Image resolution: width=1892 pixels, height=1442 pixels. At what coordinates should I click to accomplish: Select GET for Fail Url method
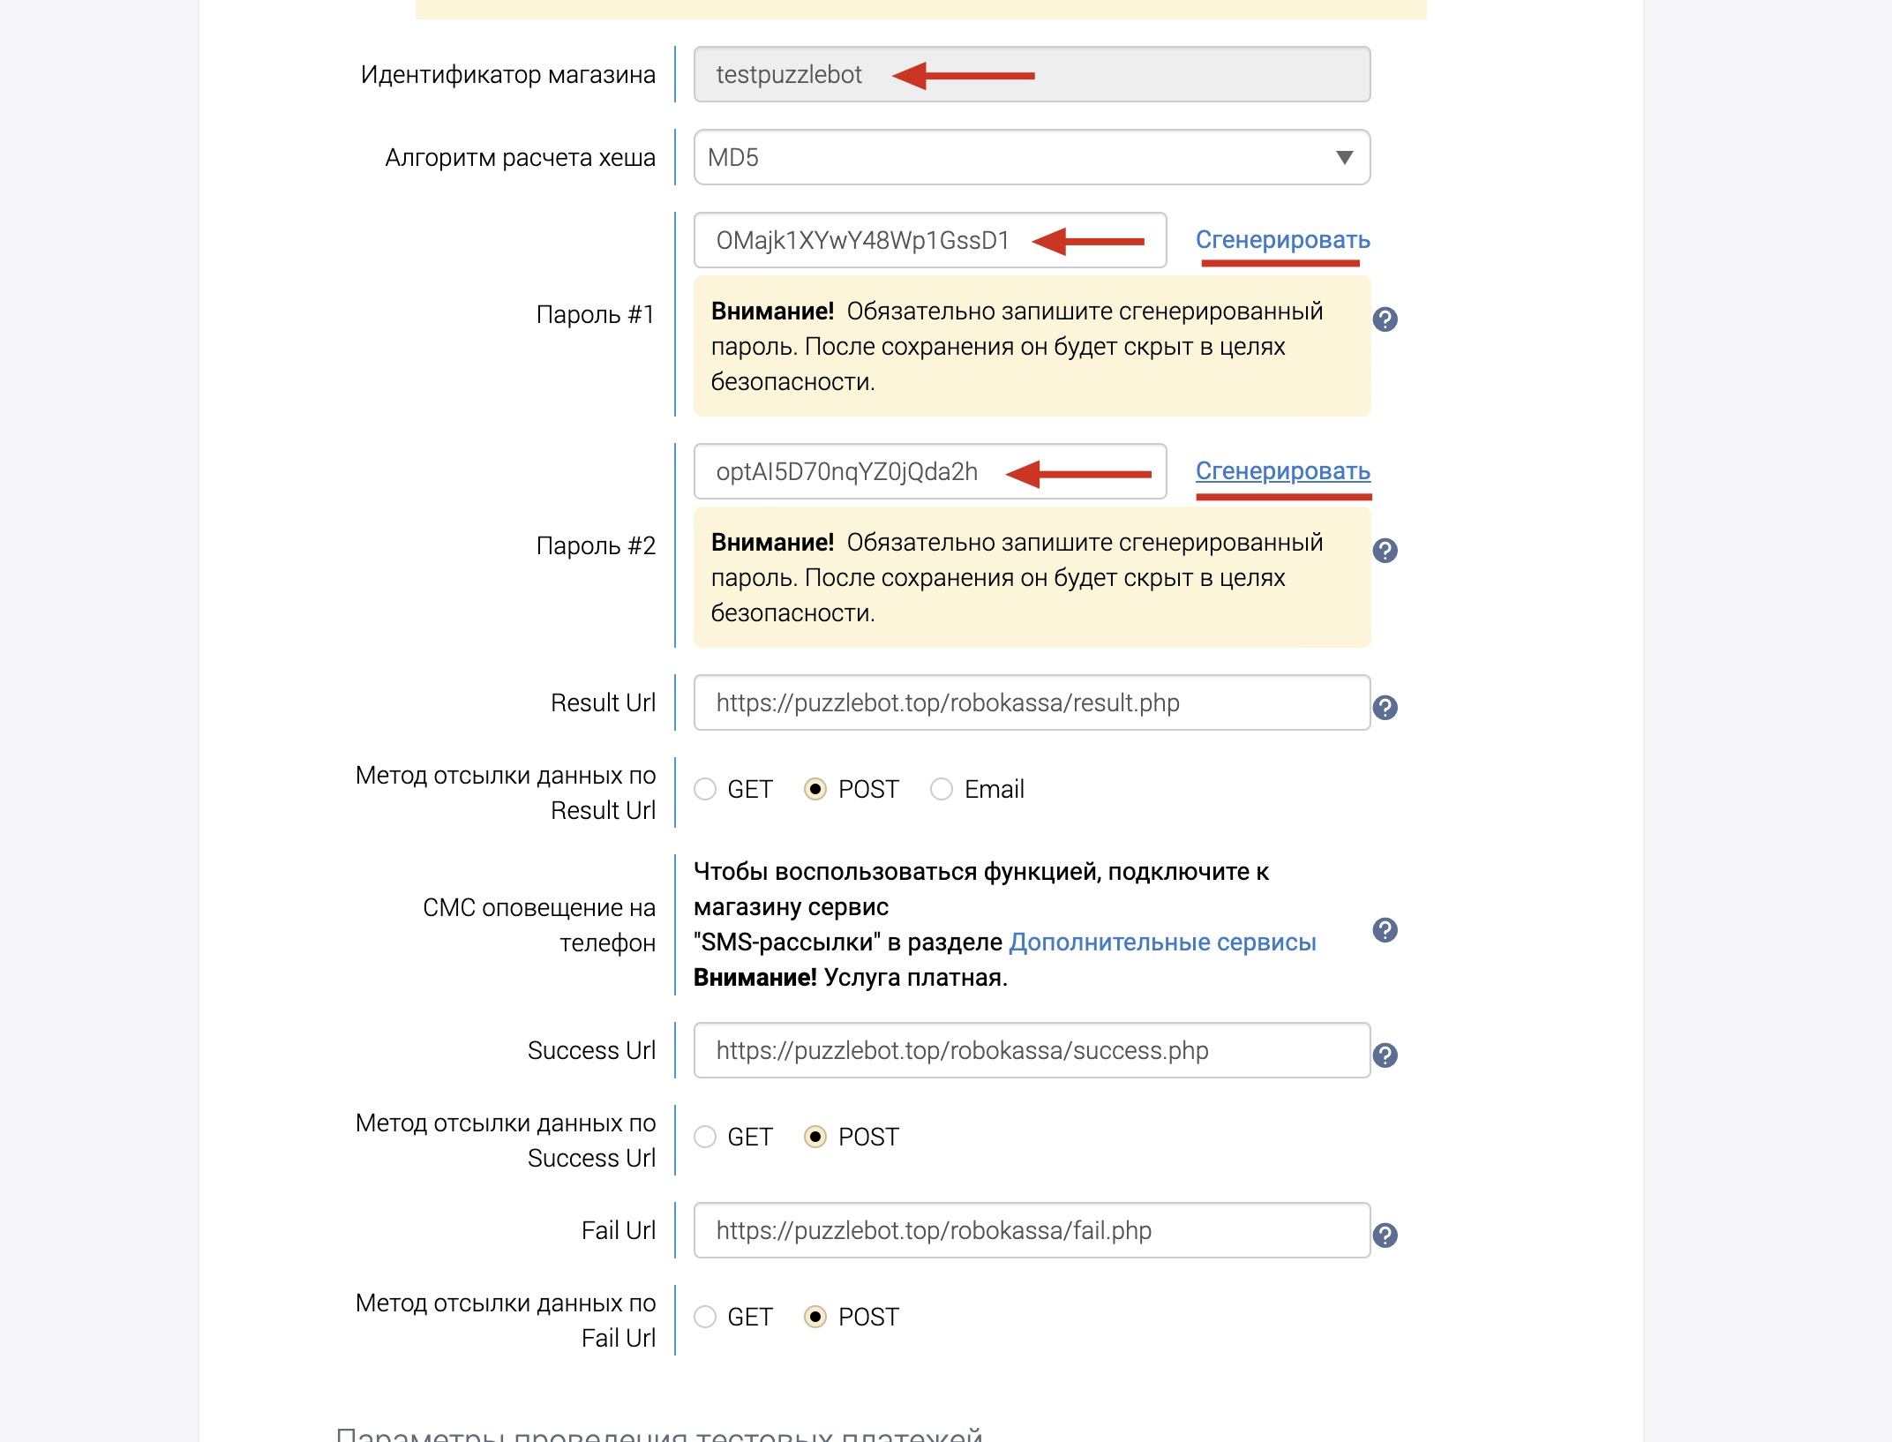pyautogui.click(x=704, y=1317)
